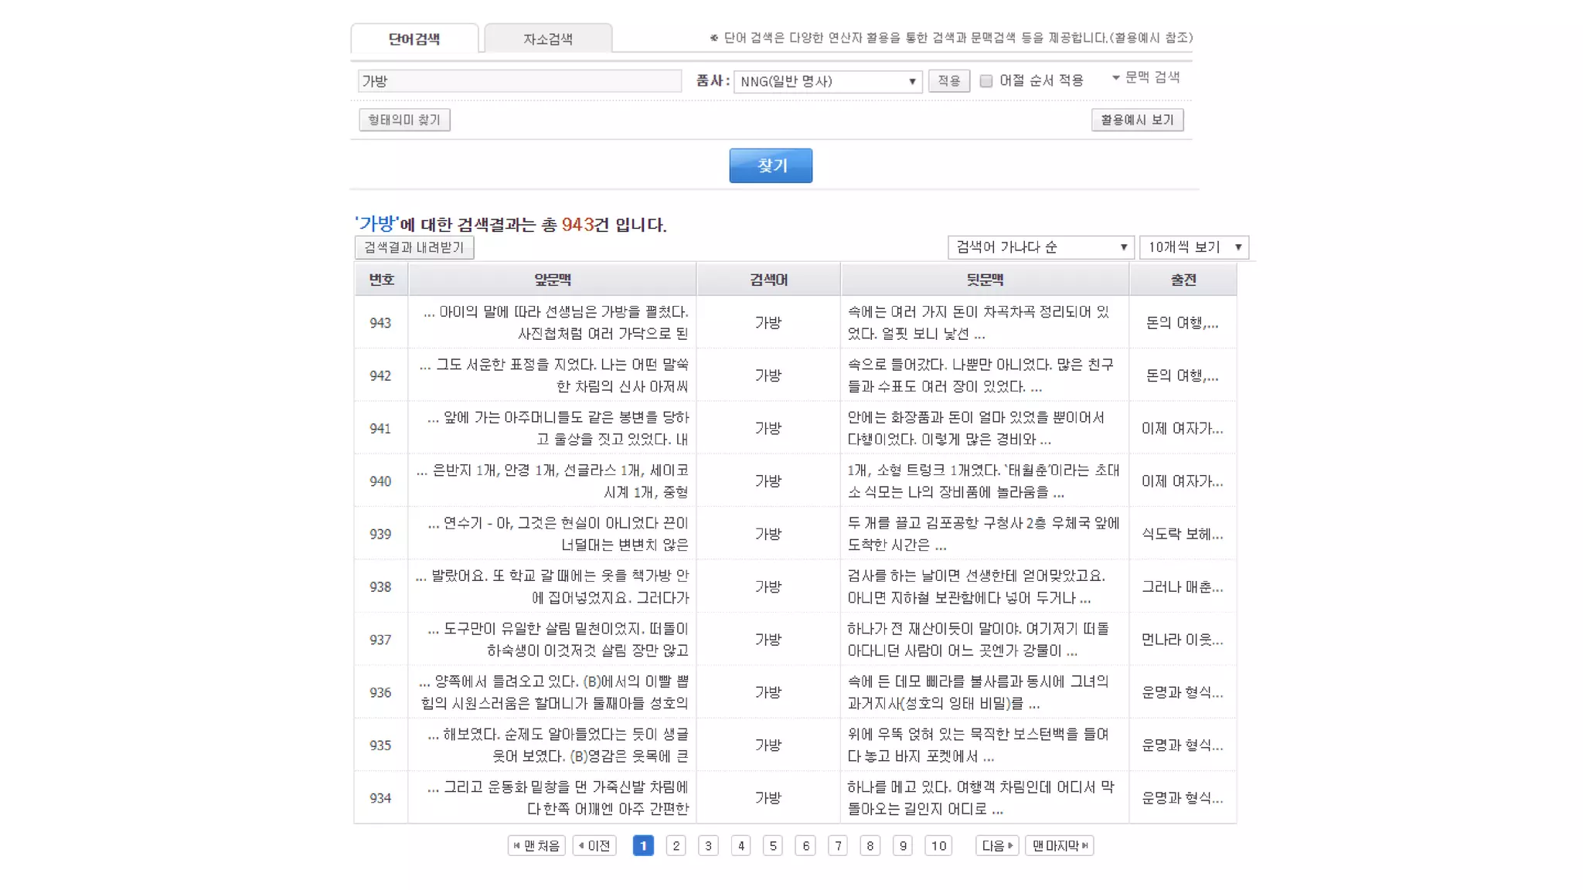Click the 다음 next page arrow button
This screenshot has width=1583, height=890.
(x=996, y=845)
